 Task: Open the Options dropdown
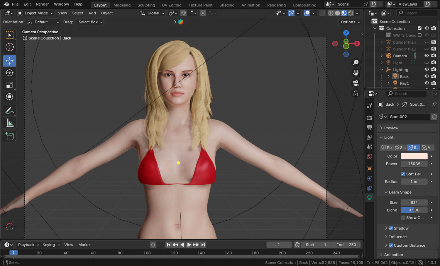350,22
